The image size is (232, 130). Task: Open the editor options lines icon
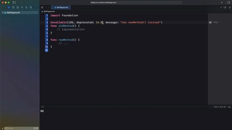point(225,7)
